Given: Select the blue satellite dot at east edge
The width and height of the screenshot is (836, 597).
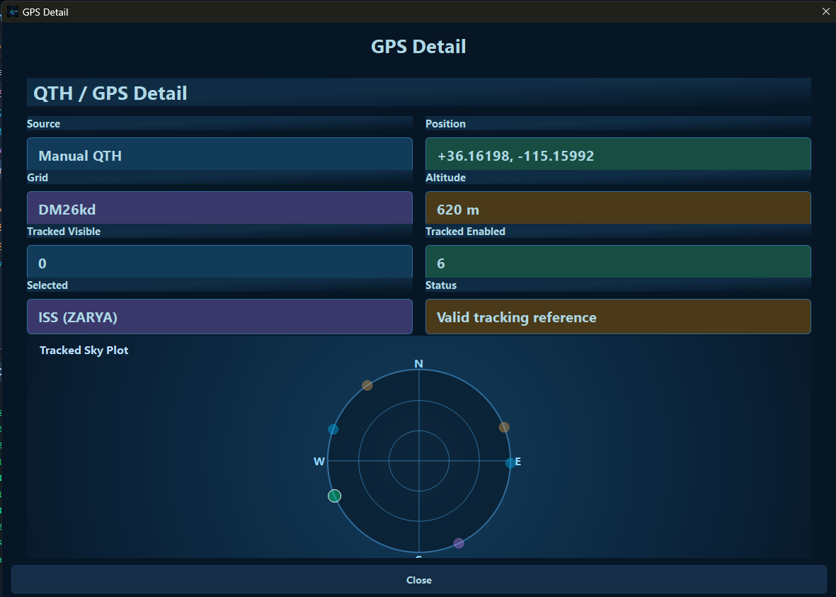Looking at the screenshot, I should pos(510,462).
